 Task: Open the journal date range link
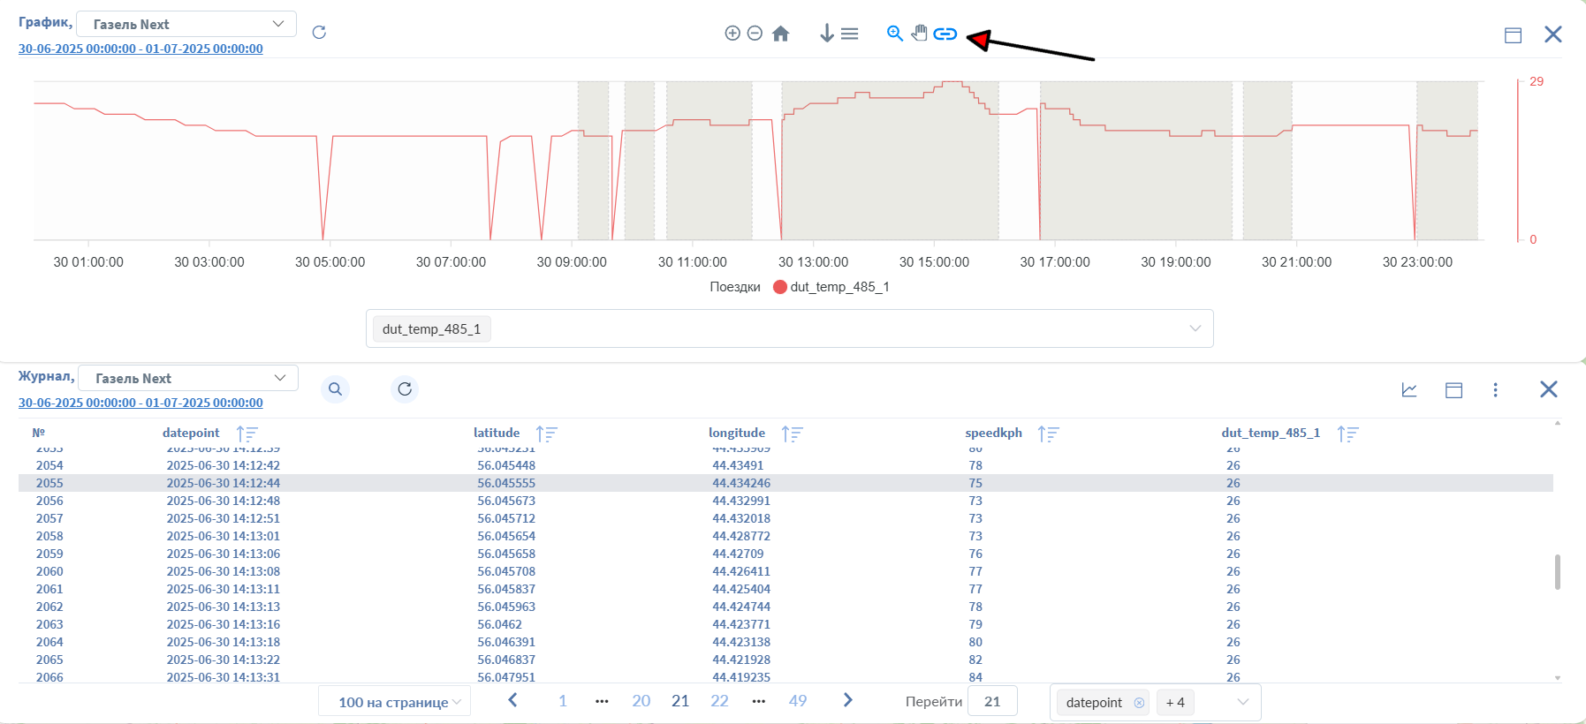[x=140, y=403]
